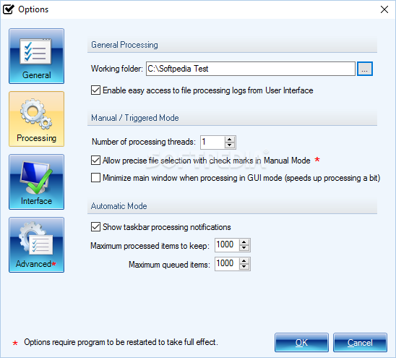
Task: Increase maximum queued items value
Action: click(x=244, y=261)
